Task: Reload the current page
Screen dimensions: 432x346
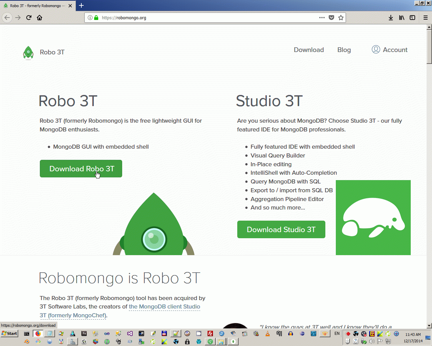Action: click(x=29, y=18)
